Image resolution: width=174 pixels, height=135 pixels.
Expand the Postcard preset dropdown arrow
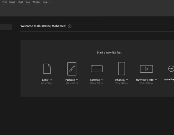coord(77,80)
